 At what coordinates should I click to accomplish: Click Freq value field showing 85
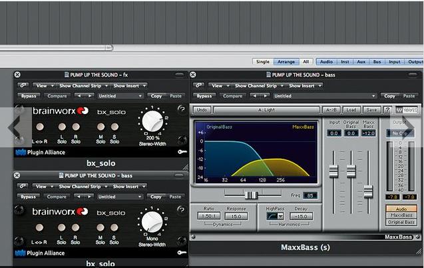310,195
